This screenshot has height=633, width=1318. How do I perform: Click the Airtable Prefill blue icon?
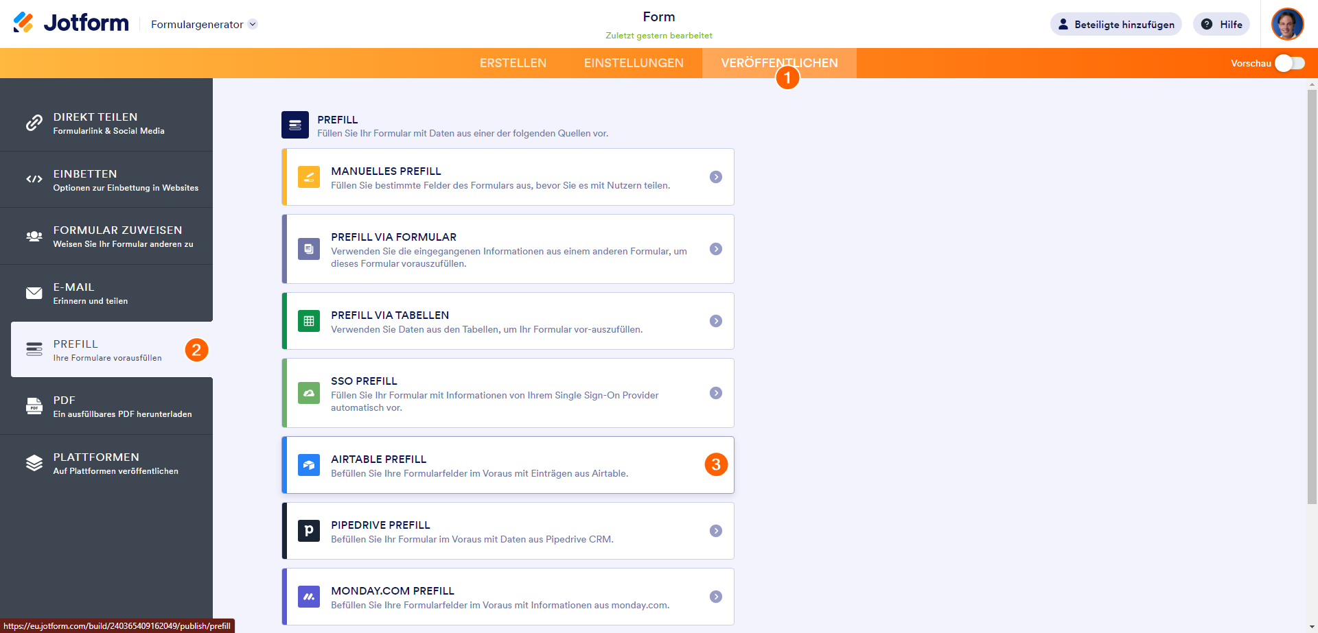(x=309, y=465)
